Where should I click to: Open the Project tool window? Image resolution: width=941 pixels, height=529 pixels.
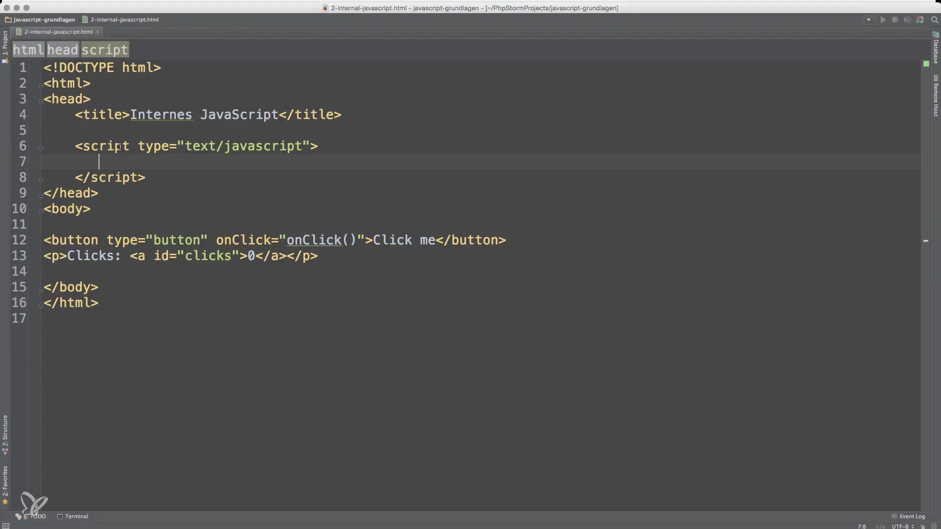5,47
